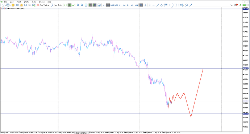The height and width of the screenshot is (134, 250).
Task: Expand the new chart dropdown arrow
Action: 5,5
